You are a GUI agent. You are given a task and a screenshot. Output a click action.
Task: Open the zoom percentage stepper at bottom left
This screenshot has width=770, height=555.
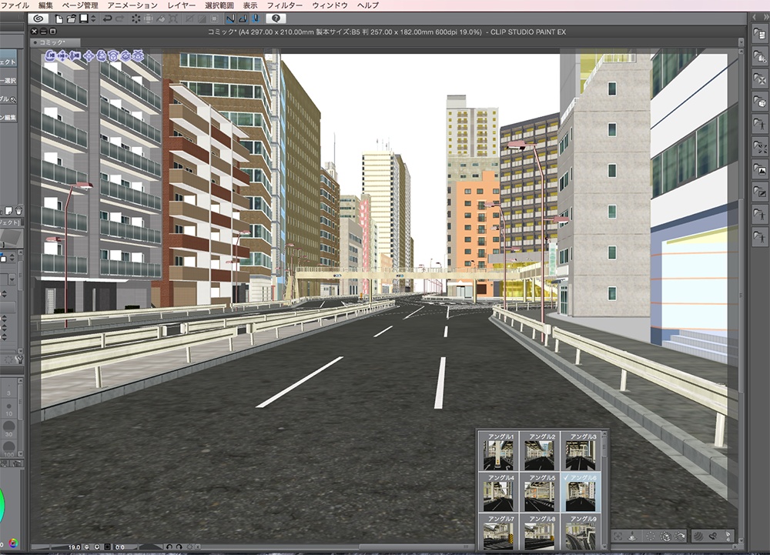(x=75, y=547)
